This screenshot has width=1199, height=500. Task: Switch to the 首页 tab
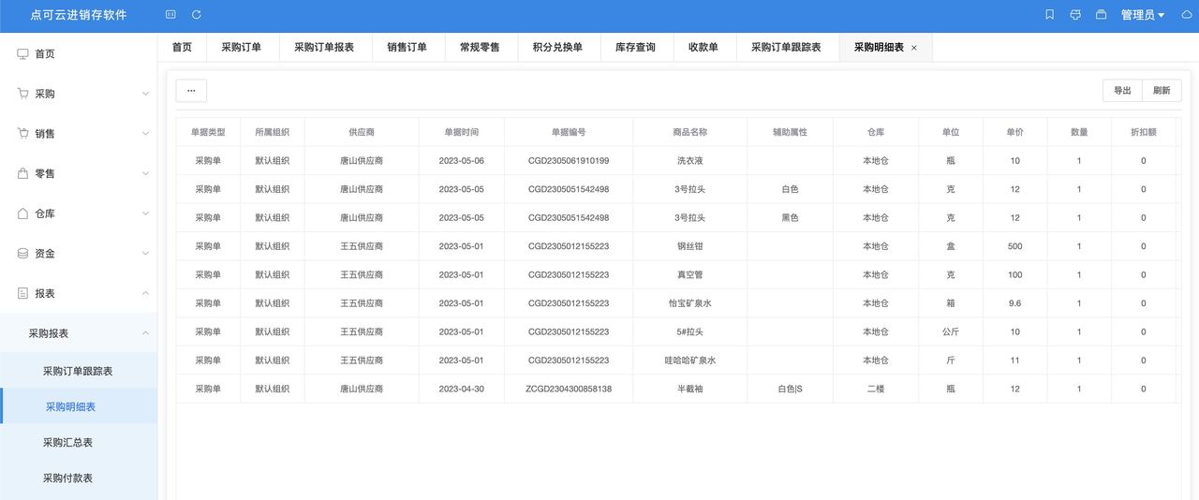(182, 47)
